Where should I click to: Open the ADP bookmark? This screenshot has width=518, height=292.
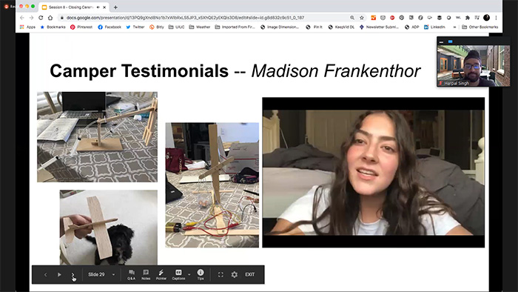(x=411, y=27)
